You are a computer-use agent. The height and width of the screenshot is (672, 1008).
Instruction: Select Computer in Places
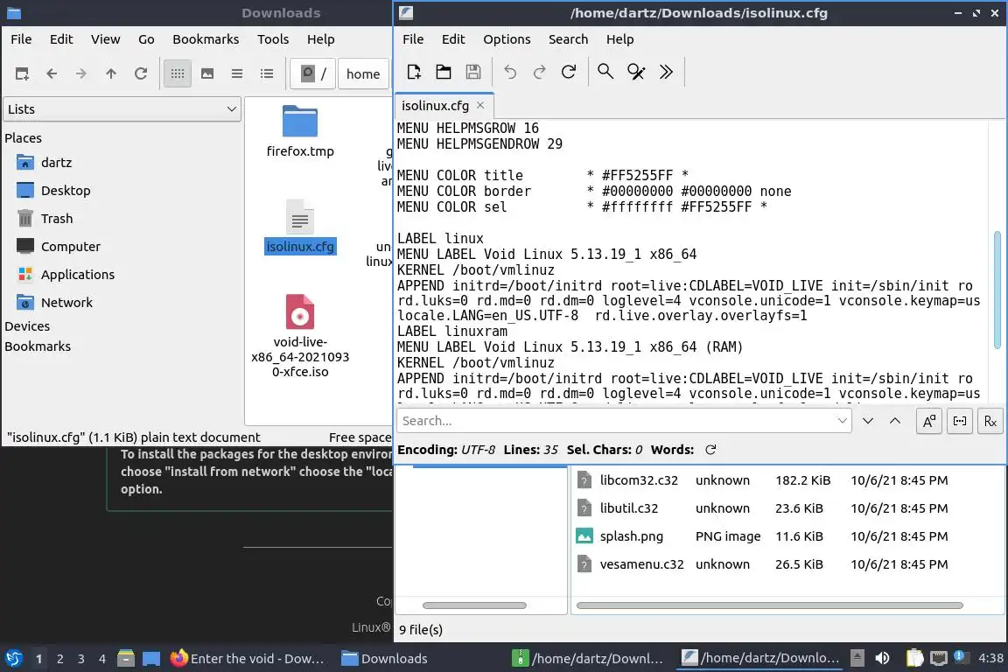pyautogui.click(x=71, y=246)
